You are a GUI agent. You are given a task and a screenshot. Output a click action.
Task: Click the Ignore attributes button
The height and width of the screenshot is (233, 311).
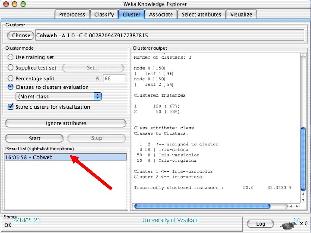[66, 123]
